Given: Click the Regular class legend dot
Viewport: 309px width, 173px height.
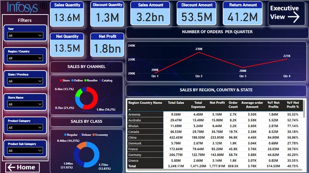Looking at the screenshot, I should [x=65, y=135].
